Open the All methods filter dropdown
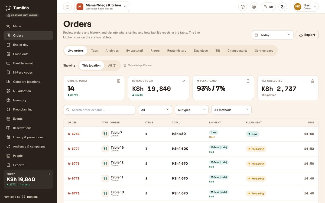This screenshot has height=203, width=325. click(231, 110)
